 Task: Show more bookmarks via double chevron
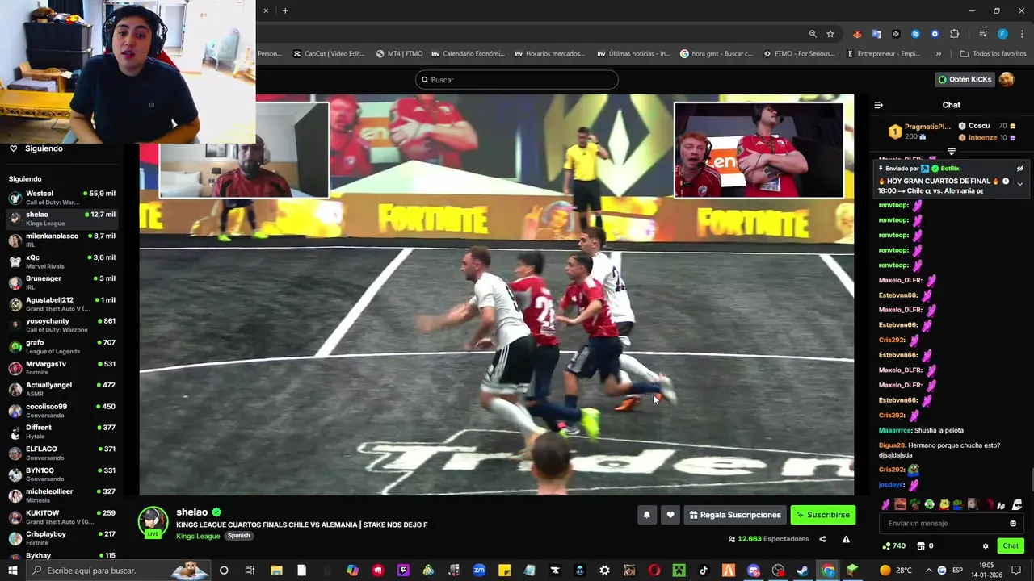(938, 54)
